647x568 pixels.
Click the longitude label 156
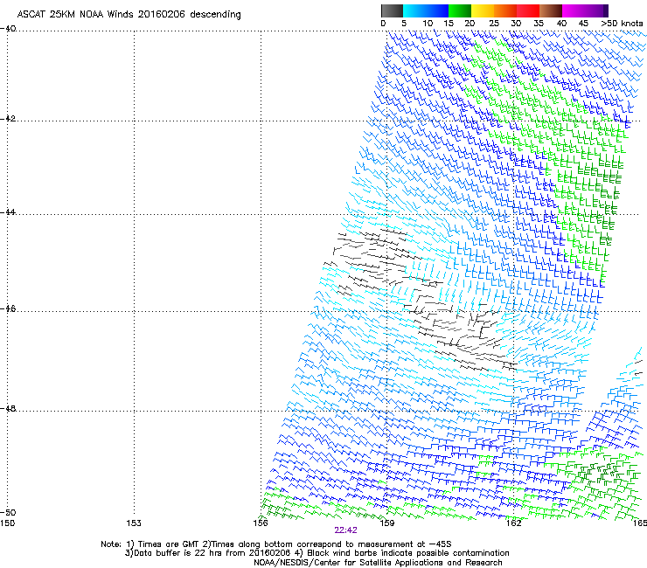point(261,523)
